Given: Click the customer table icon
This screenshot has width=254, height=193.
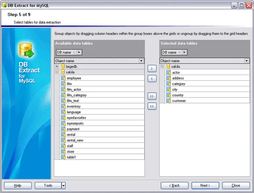Looking at the screenshot, I should tap(168, 101).
